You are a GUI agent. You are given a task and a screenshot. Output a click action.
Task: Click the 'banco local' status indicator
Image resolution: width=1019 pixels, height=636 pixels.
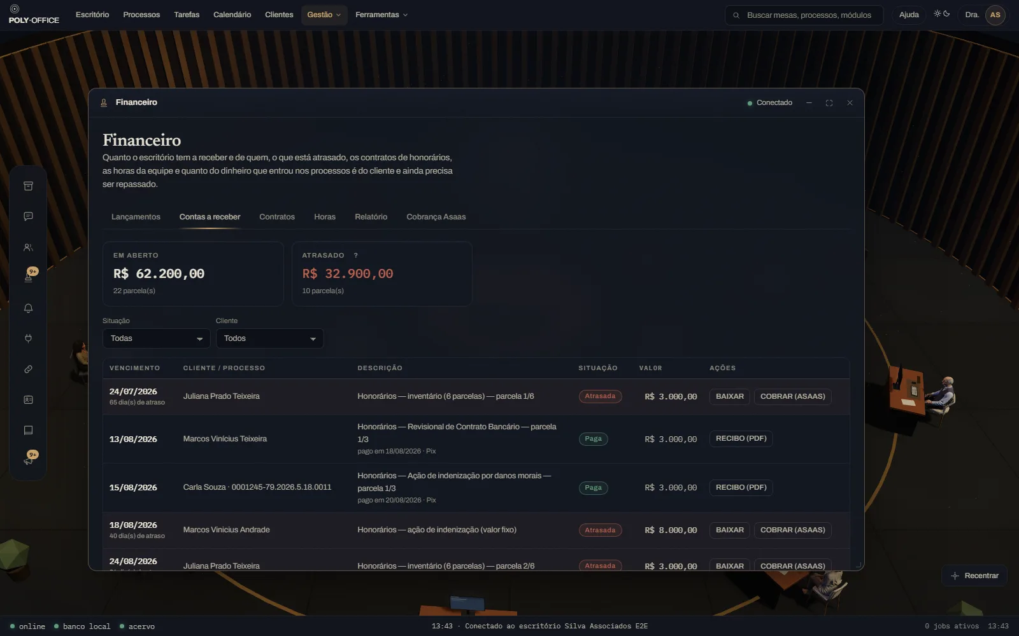pyautogui.click(x=82, y=626)
